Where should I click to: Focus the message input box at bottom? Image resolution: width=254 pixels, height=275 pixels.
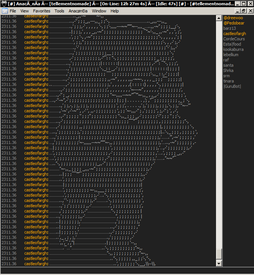point(127,271)
